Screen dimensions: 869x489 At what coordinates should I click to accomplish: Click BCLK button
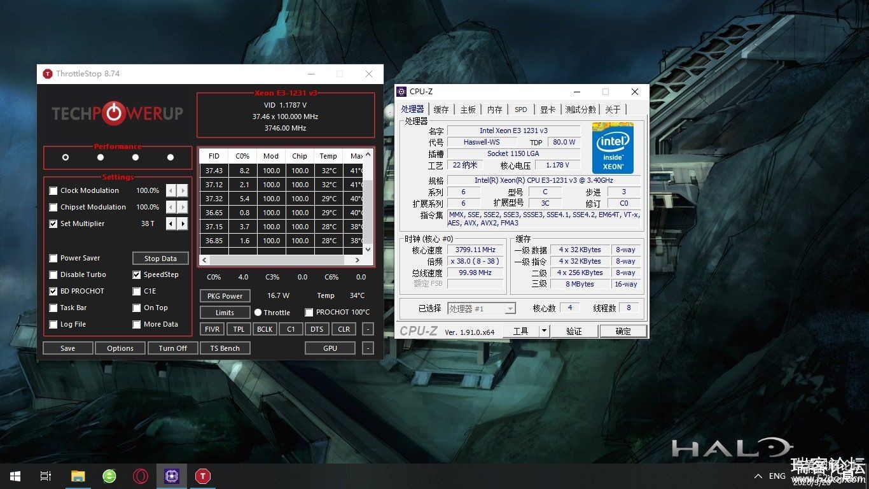point(265,329)
